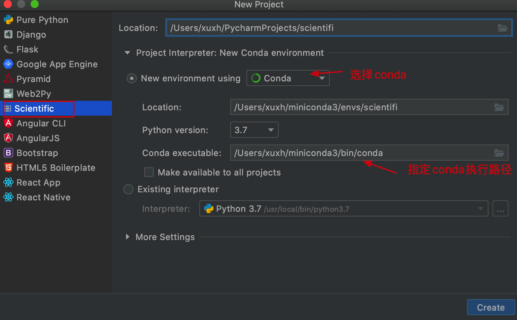The image size is (517, 320).
Task: Click the Conda logo in environment dropdown
Action: (x=256, y=78)
